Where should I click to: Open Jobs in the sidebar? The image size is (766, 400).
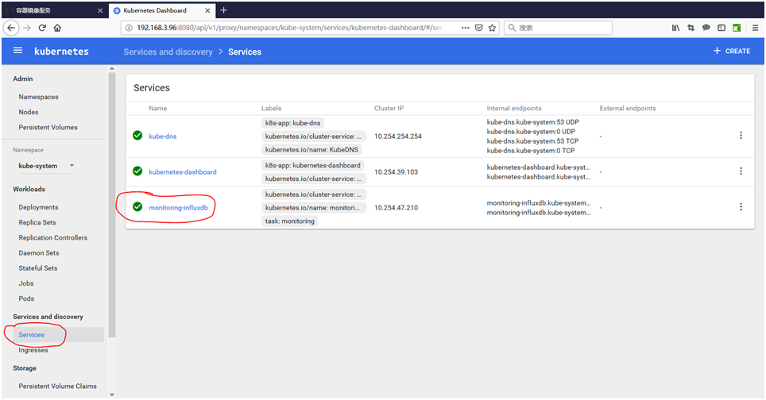coord(26,283)
